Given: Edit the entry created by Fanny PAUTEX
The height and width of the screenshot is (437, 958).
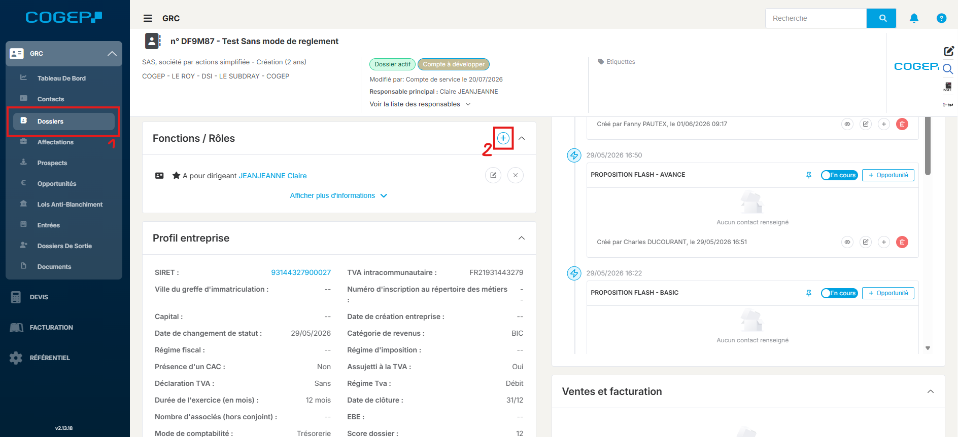Looking at the screenshot, I should pos(866,124).
